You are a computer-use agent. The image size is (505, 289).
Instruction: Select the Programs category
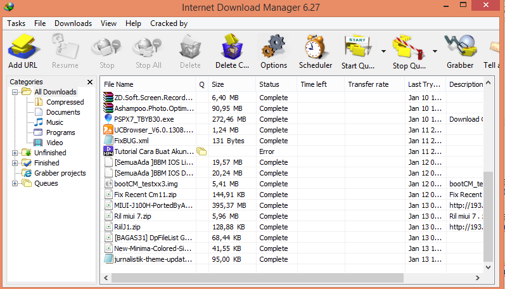(61, 132)
